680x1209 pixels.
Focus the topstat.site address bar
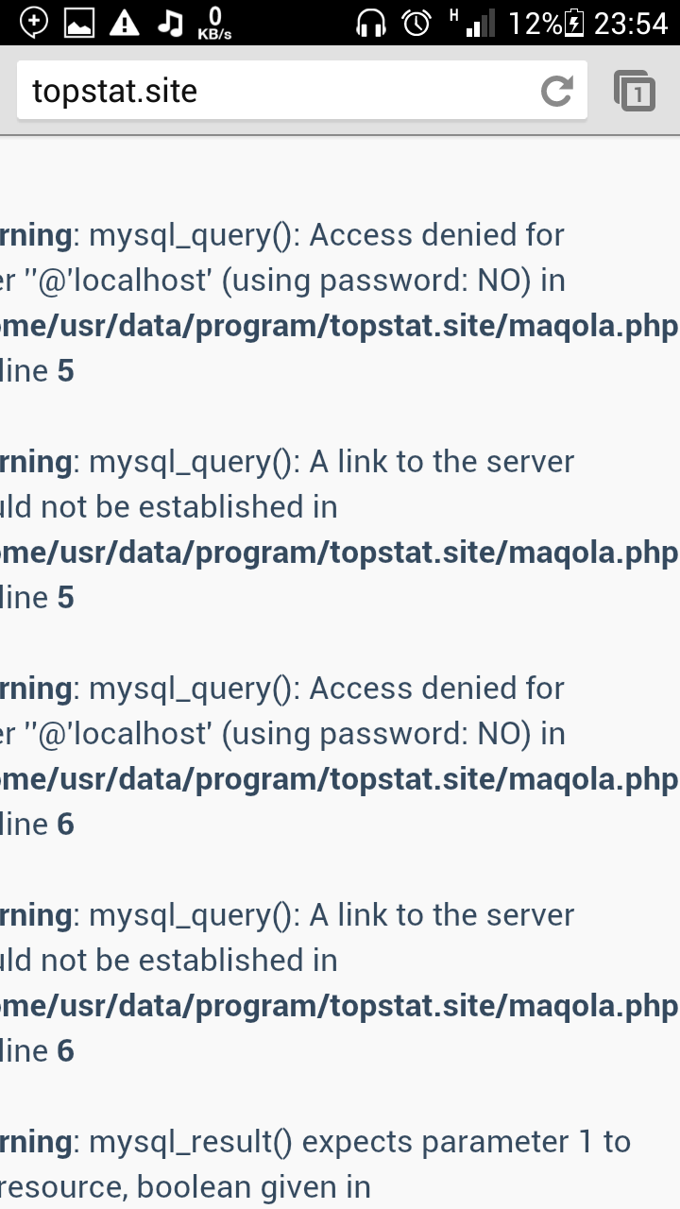(274, 92)
